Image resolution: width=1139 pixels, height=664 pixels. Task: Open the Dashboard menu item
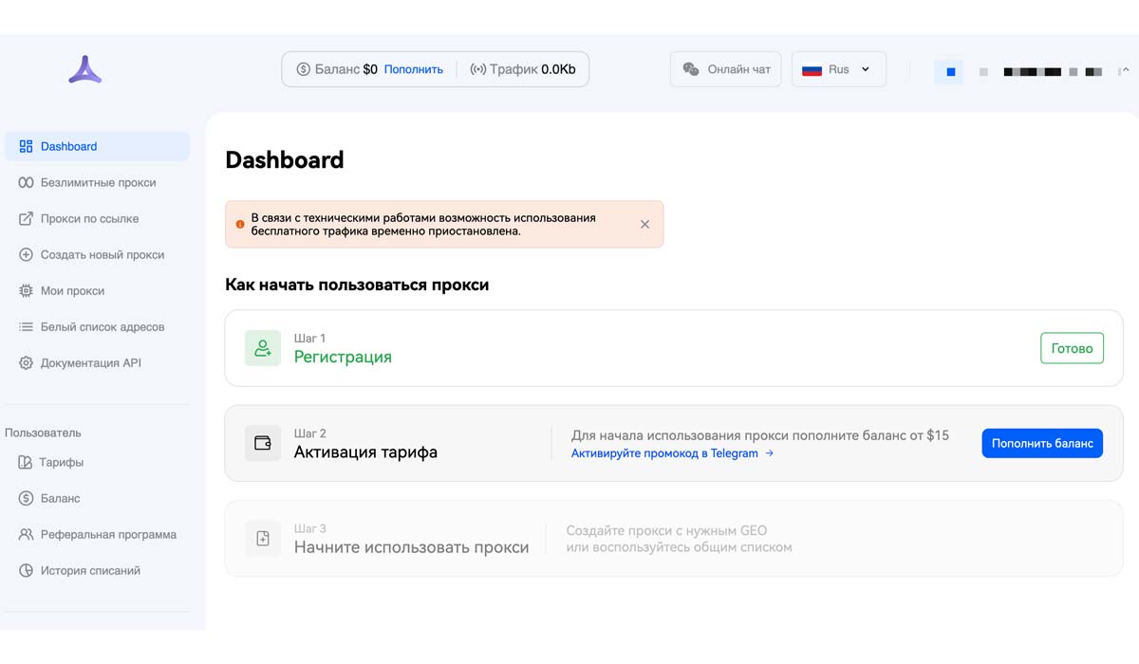[x=97, y=147]
